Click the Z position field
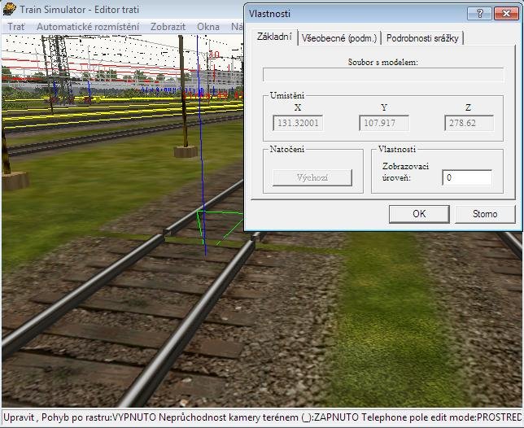The width and height of the screenshot is (524, 428). point(469,124)
